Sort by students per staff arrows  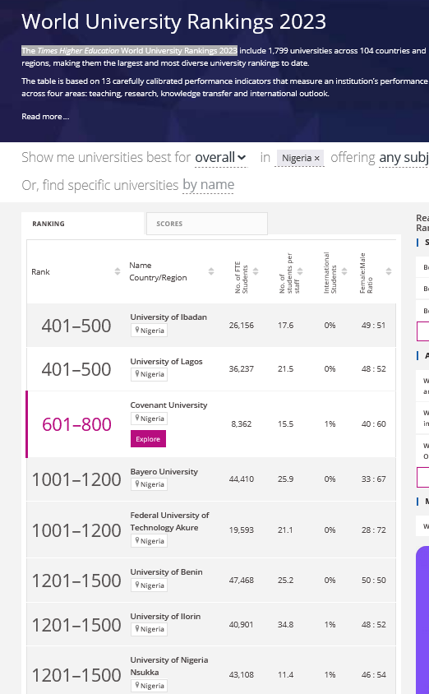300,271
